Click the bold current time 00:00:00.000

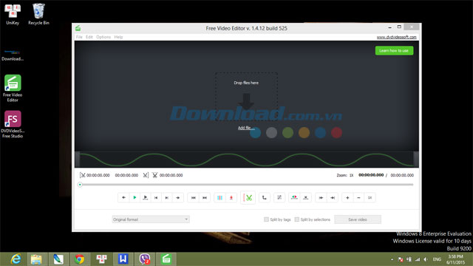pyautogui.click(x=371, y=175)
